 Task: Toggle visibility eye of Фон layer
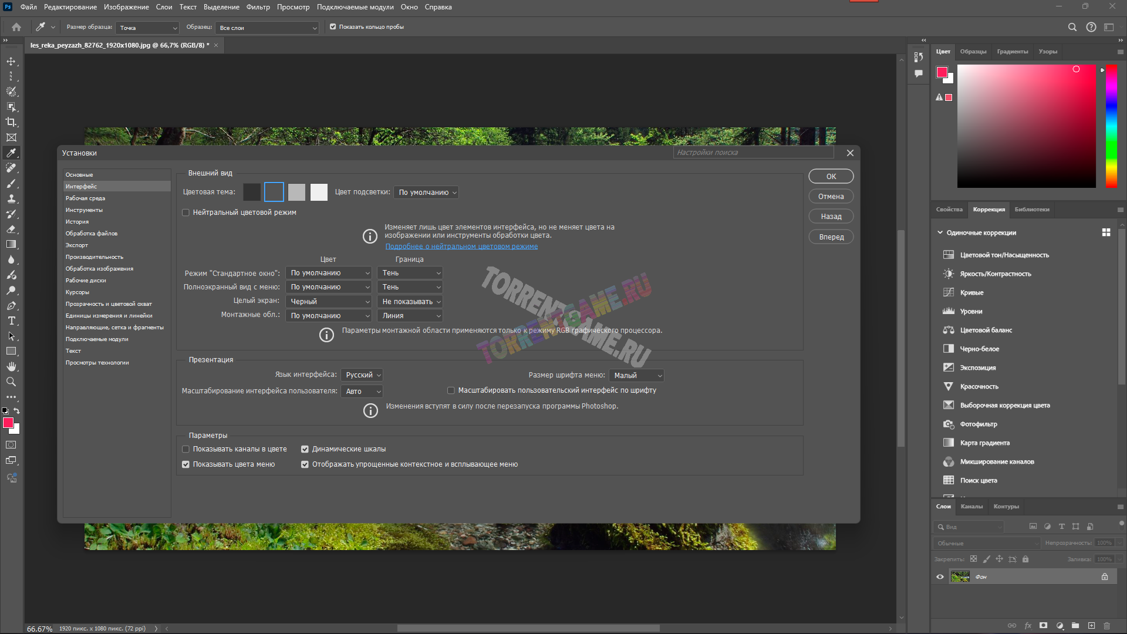click(940, 576)
